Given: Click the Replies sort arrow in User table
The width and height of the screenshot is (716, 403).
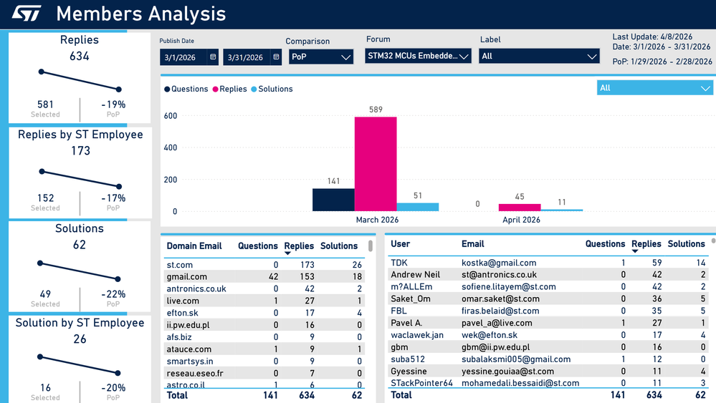Looking at the screenshot, I should tap(635, 251).
